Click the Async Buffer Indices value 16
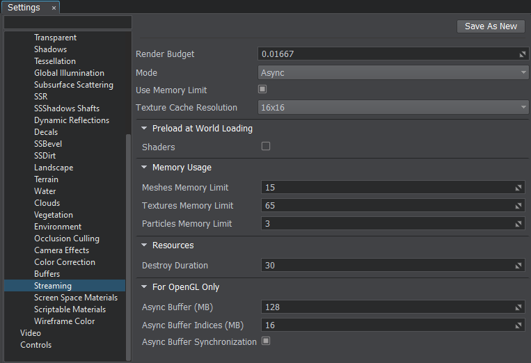Viewport: 531px width, 363px height. tap(393, 325)
